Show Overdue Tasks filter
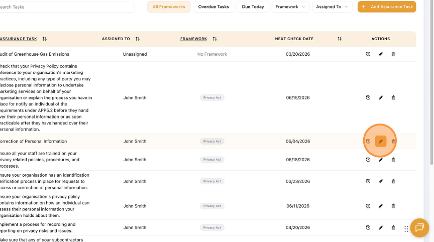This screenshot has height=242, width=434. tap(213, 7)
